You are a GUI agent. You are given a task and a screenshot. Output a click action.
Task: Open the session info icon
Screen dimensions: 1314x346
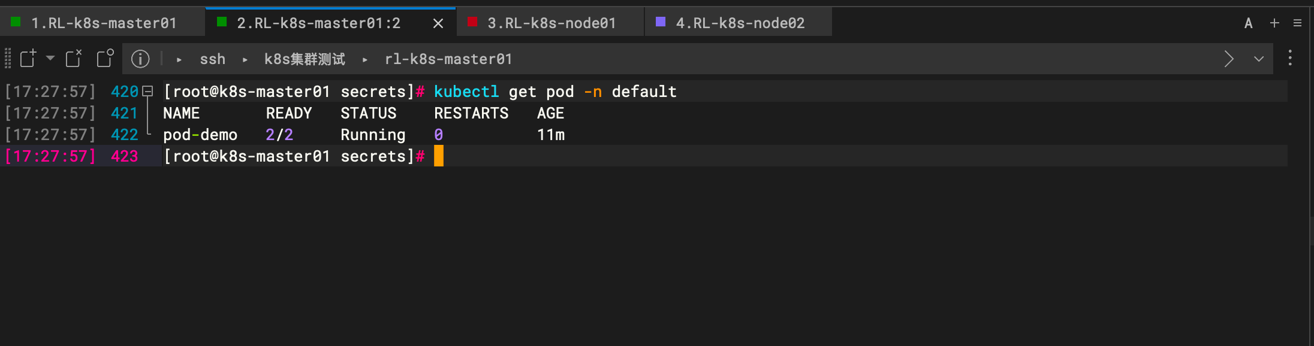click(140, 59)
